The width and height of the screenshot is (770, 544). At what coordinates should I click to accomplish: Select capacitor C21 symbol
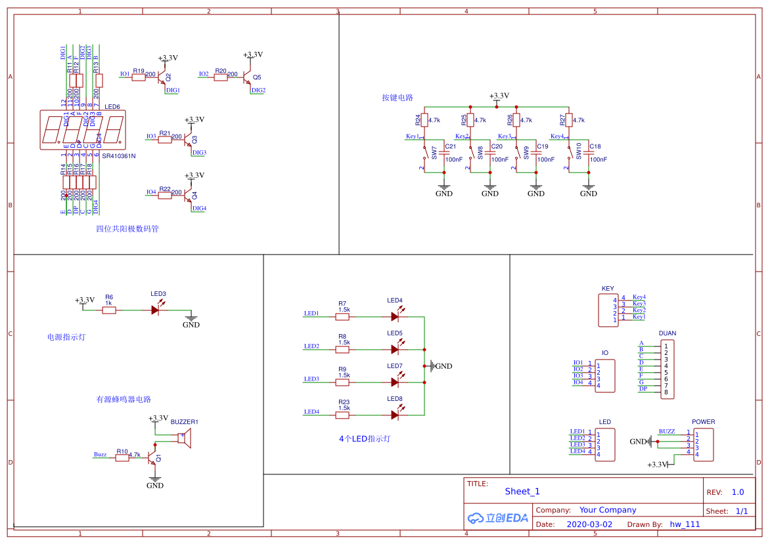pos(444,152)
